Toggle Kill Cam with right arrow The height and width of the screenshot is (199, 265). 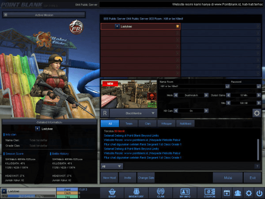coord(206,111)
